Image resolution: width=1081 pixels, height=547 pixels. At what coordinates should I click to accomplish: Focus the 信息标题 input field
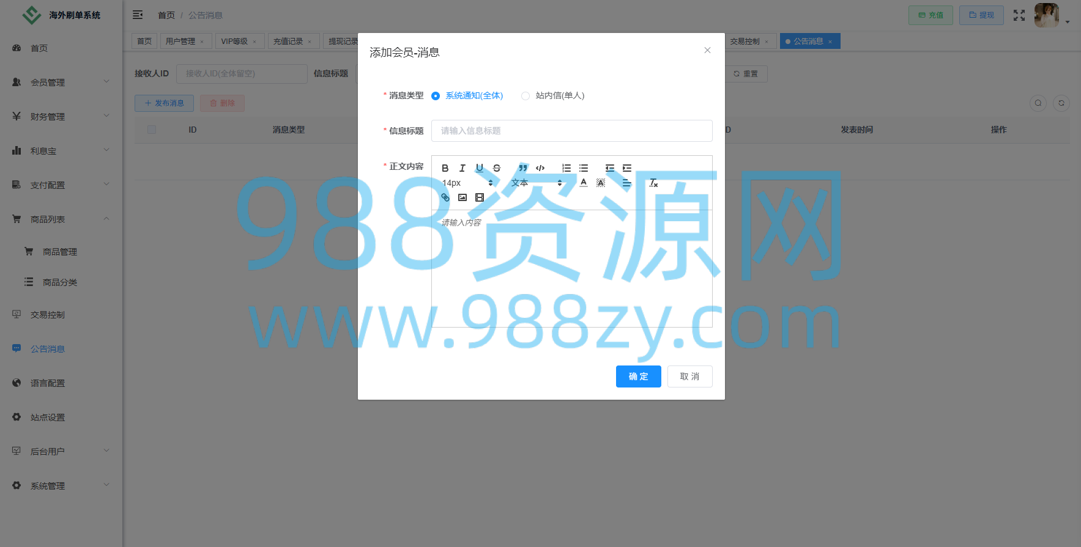point(571,131)
